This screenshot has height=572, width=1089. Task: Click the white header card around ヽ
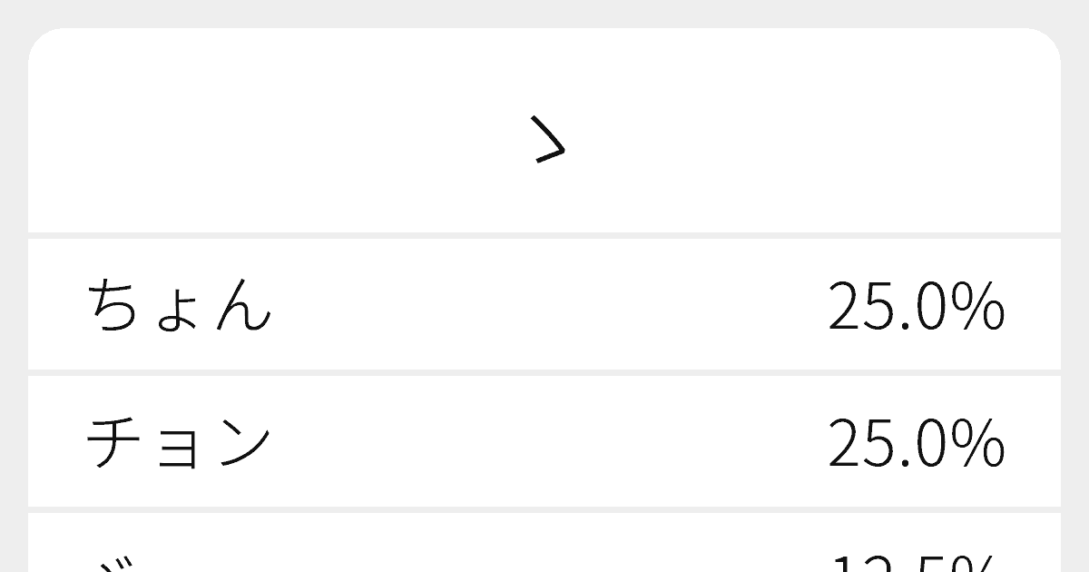[544, 130]
